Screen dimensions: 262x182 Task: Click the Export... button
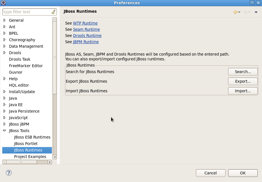[x=243, y=81]
